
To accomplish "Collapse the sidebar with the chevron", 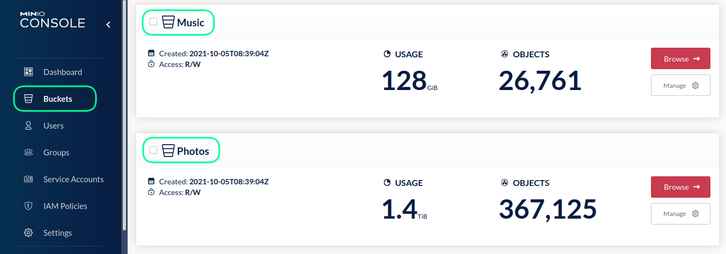I will [x=108, y=24].
